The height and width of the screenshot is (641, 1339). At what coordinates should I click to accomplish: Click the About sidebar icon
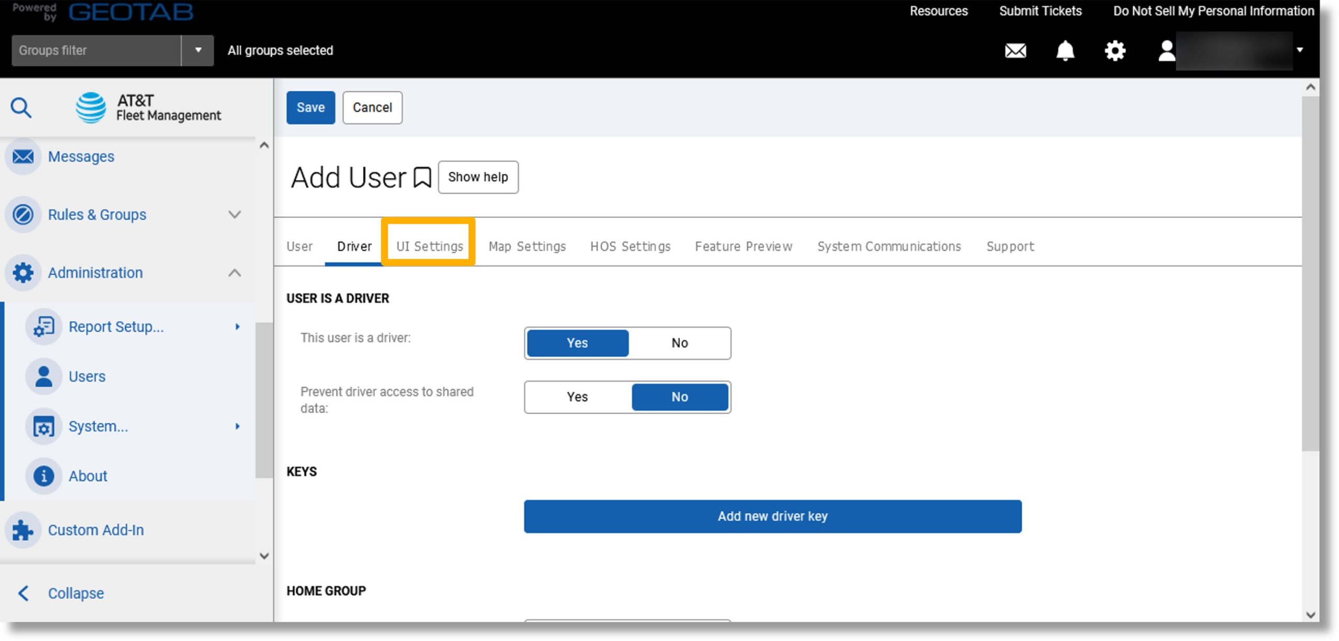(x=44, y=475)
